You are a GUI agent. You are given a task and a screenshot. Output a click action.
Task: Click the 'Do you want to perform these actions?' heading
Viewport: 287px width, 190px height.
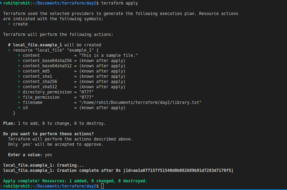[48, 134]
